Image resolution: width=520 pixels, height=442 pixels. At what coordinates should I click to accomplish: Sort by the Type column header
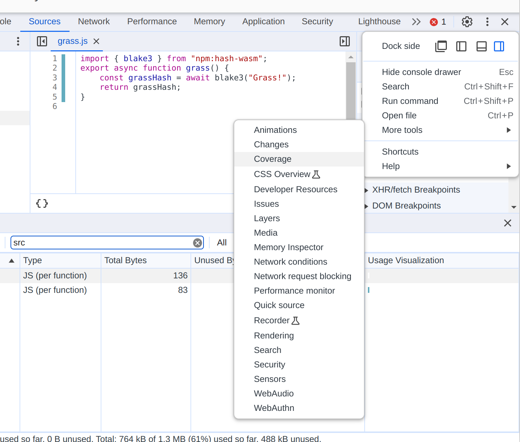click(60, 261)
